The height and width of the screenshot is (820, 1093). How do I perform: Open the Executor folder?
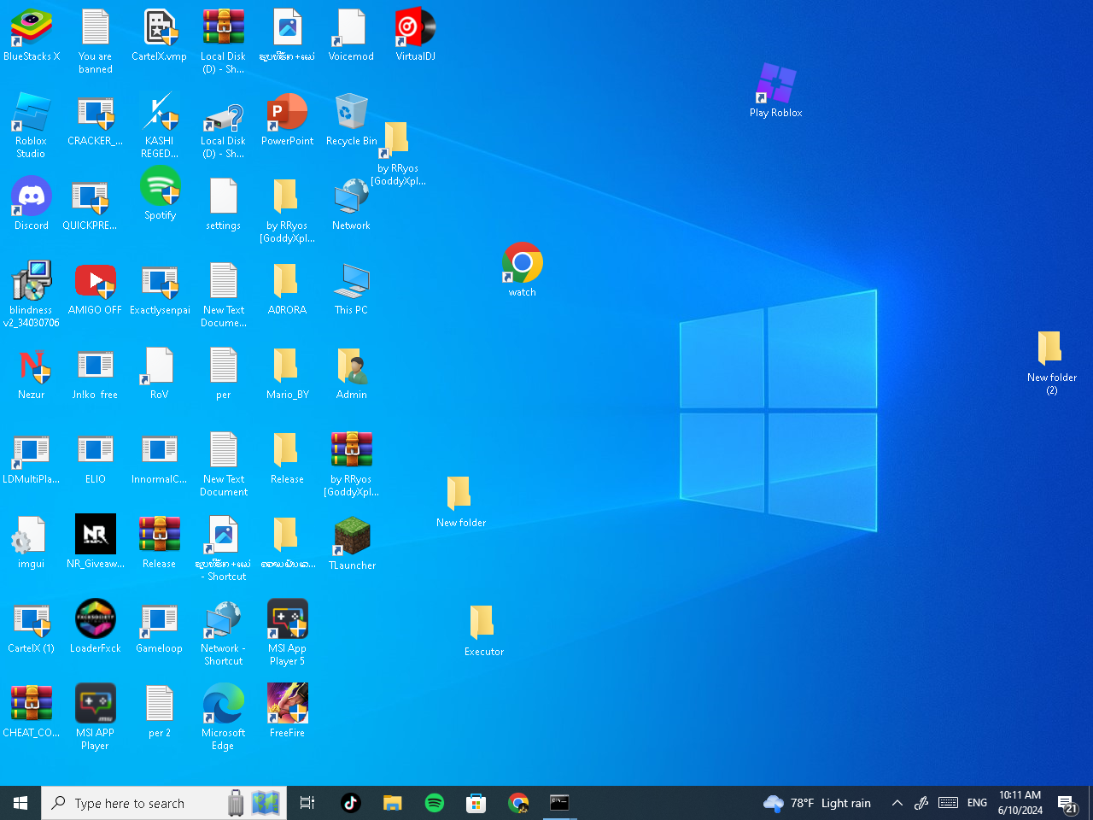coord(483,630)
